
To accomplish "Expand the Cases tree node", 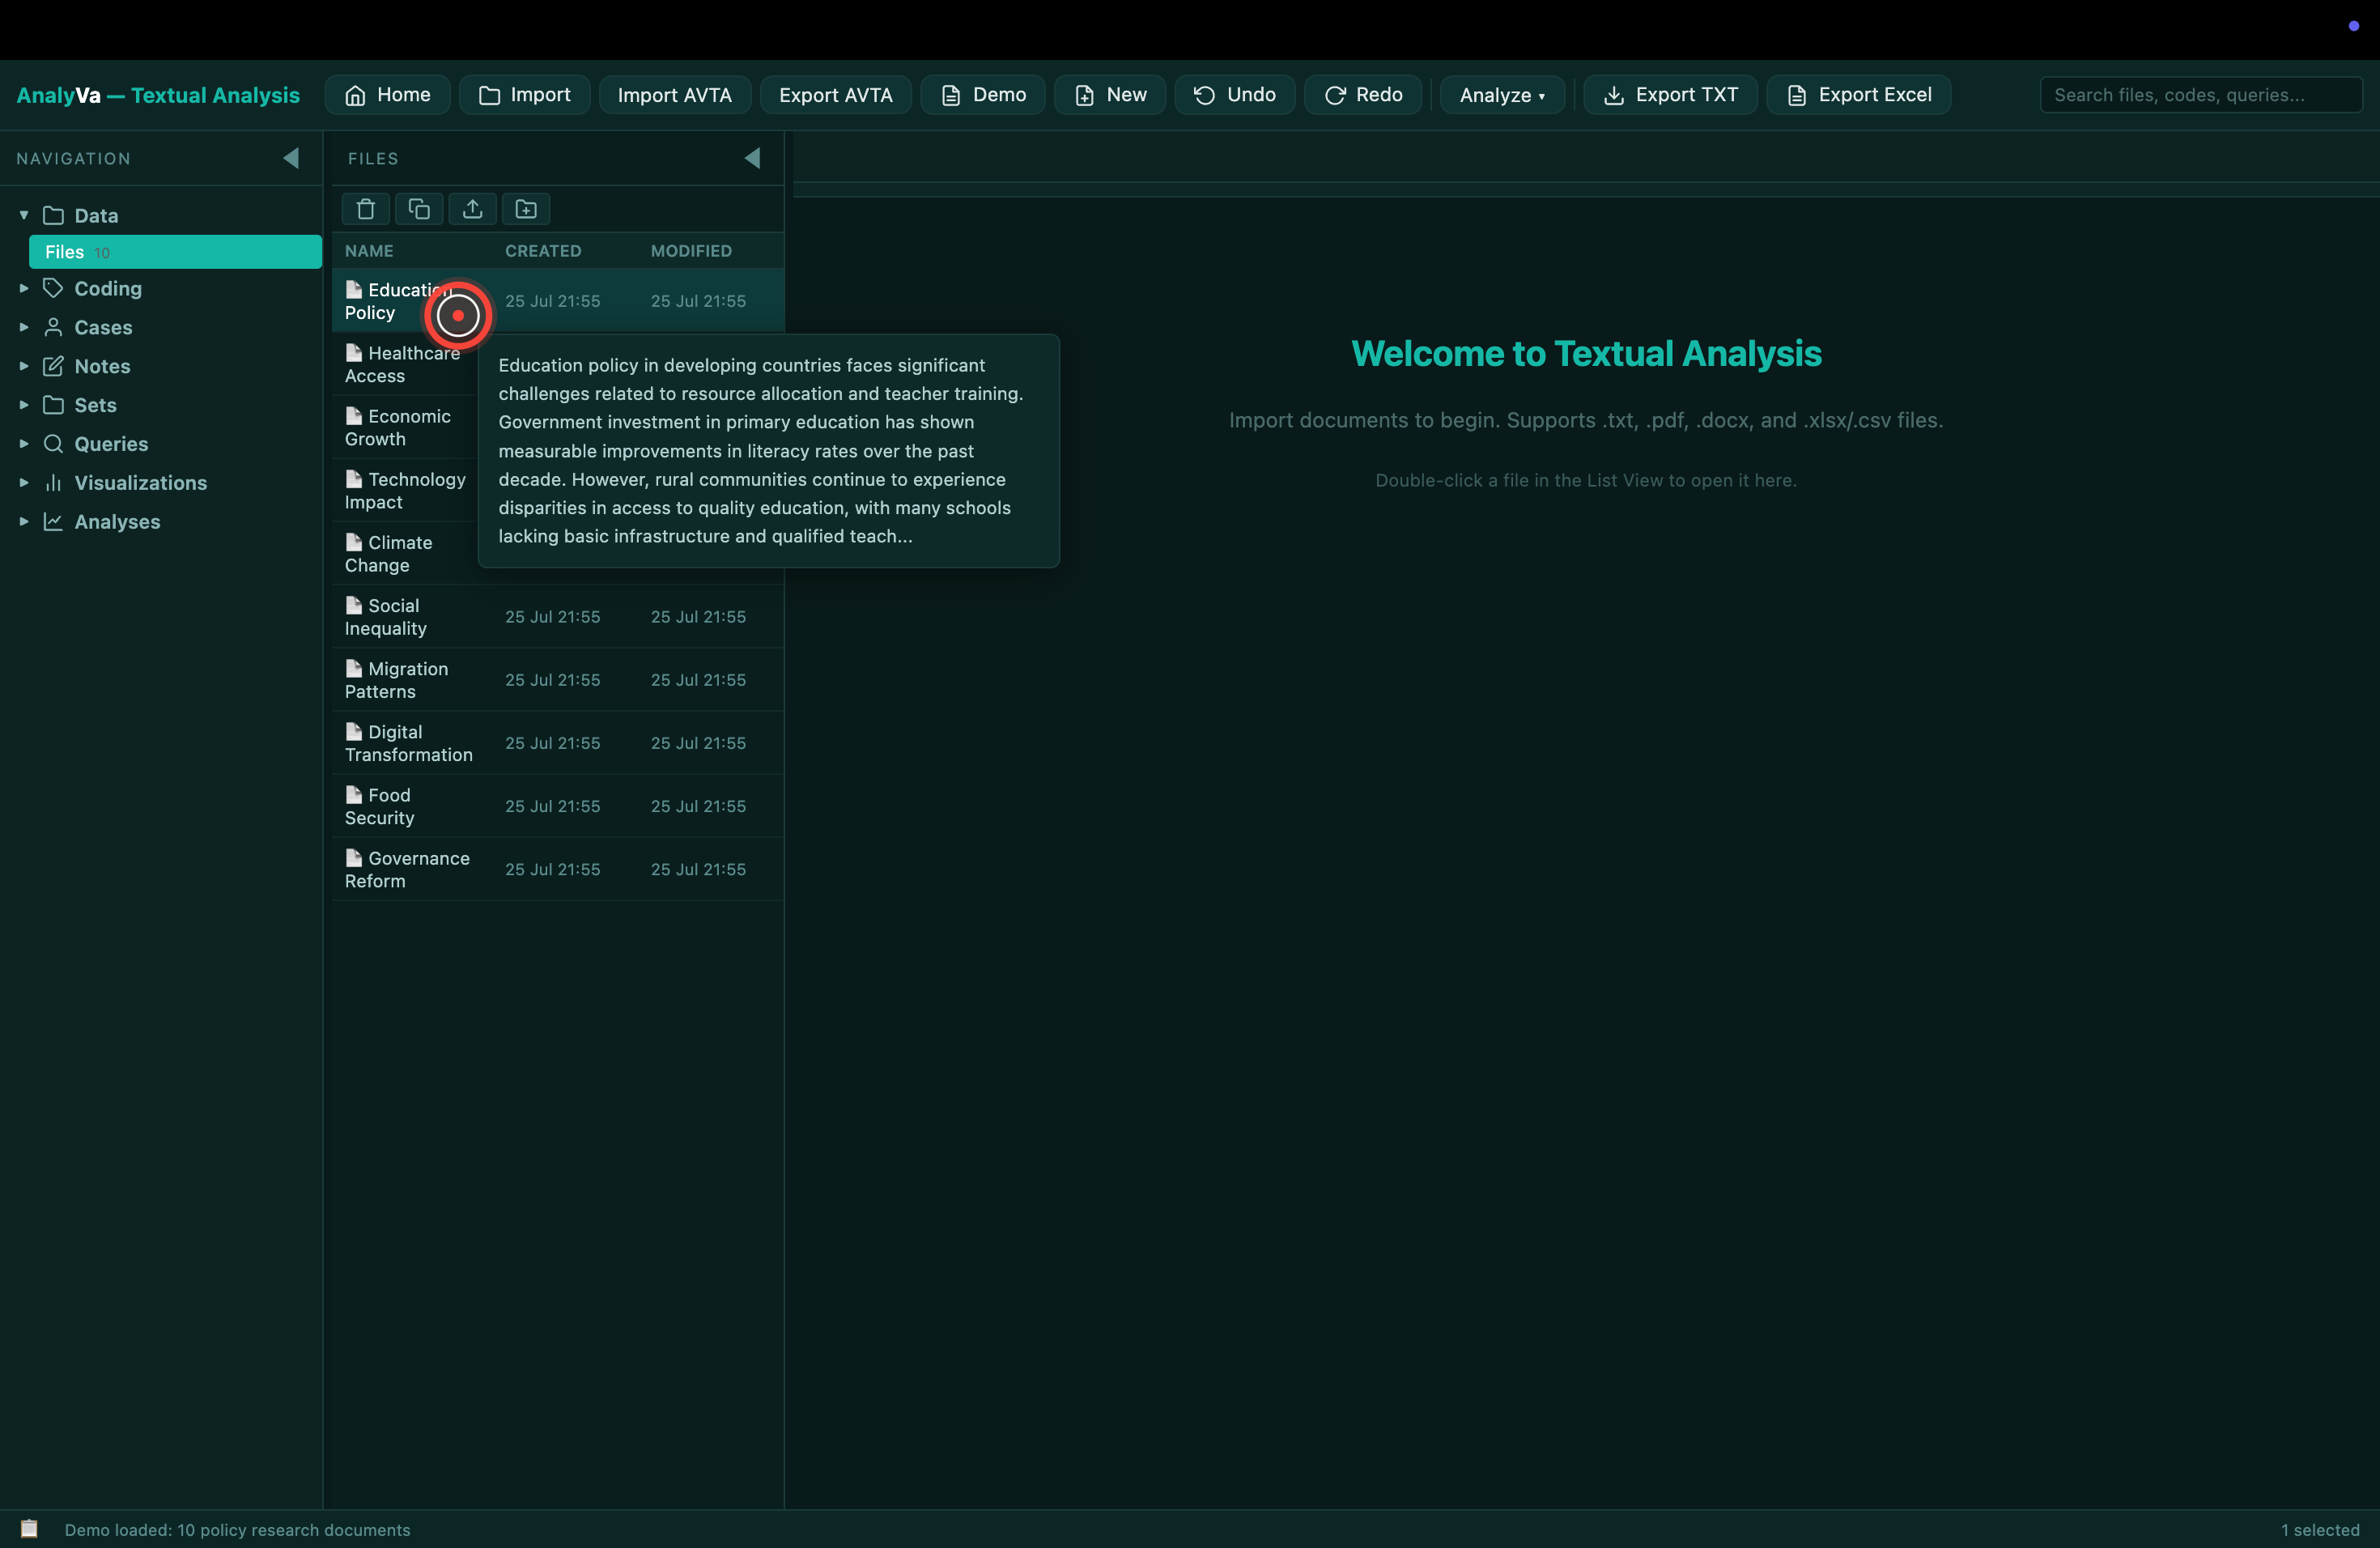I will [24, 327].
